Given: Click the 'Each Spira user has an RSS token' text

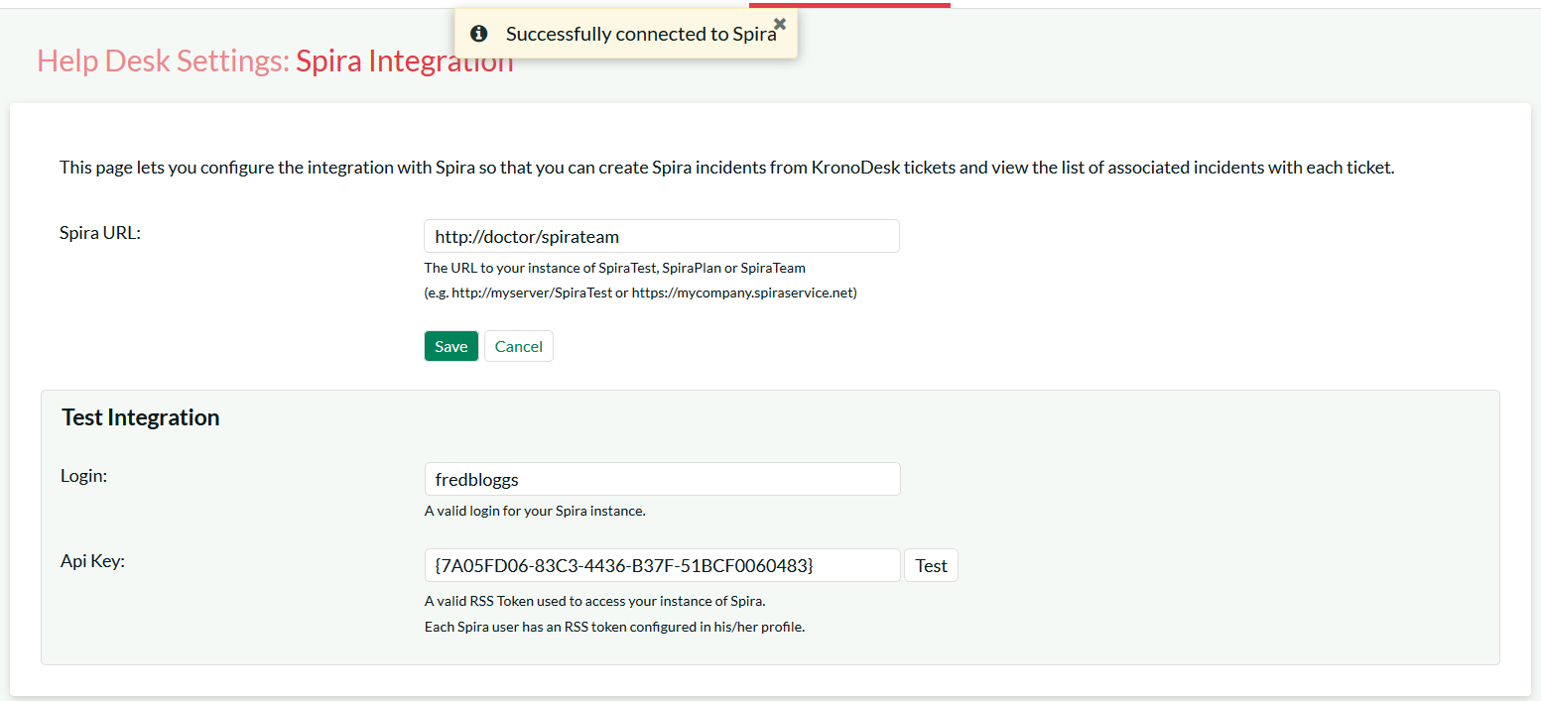Looking at the screenshot, I should pos(614,627).
